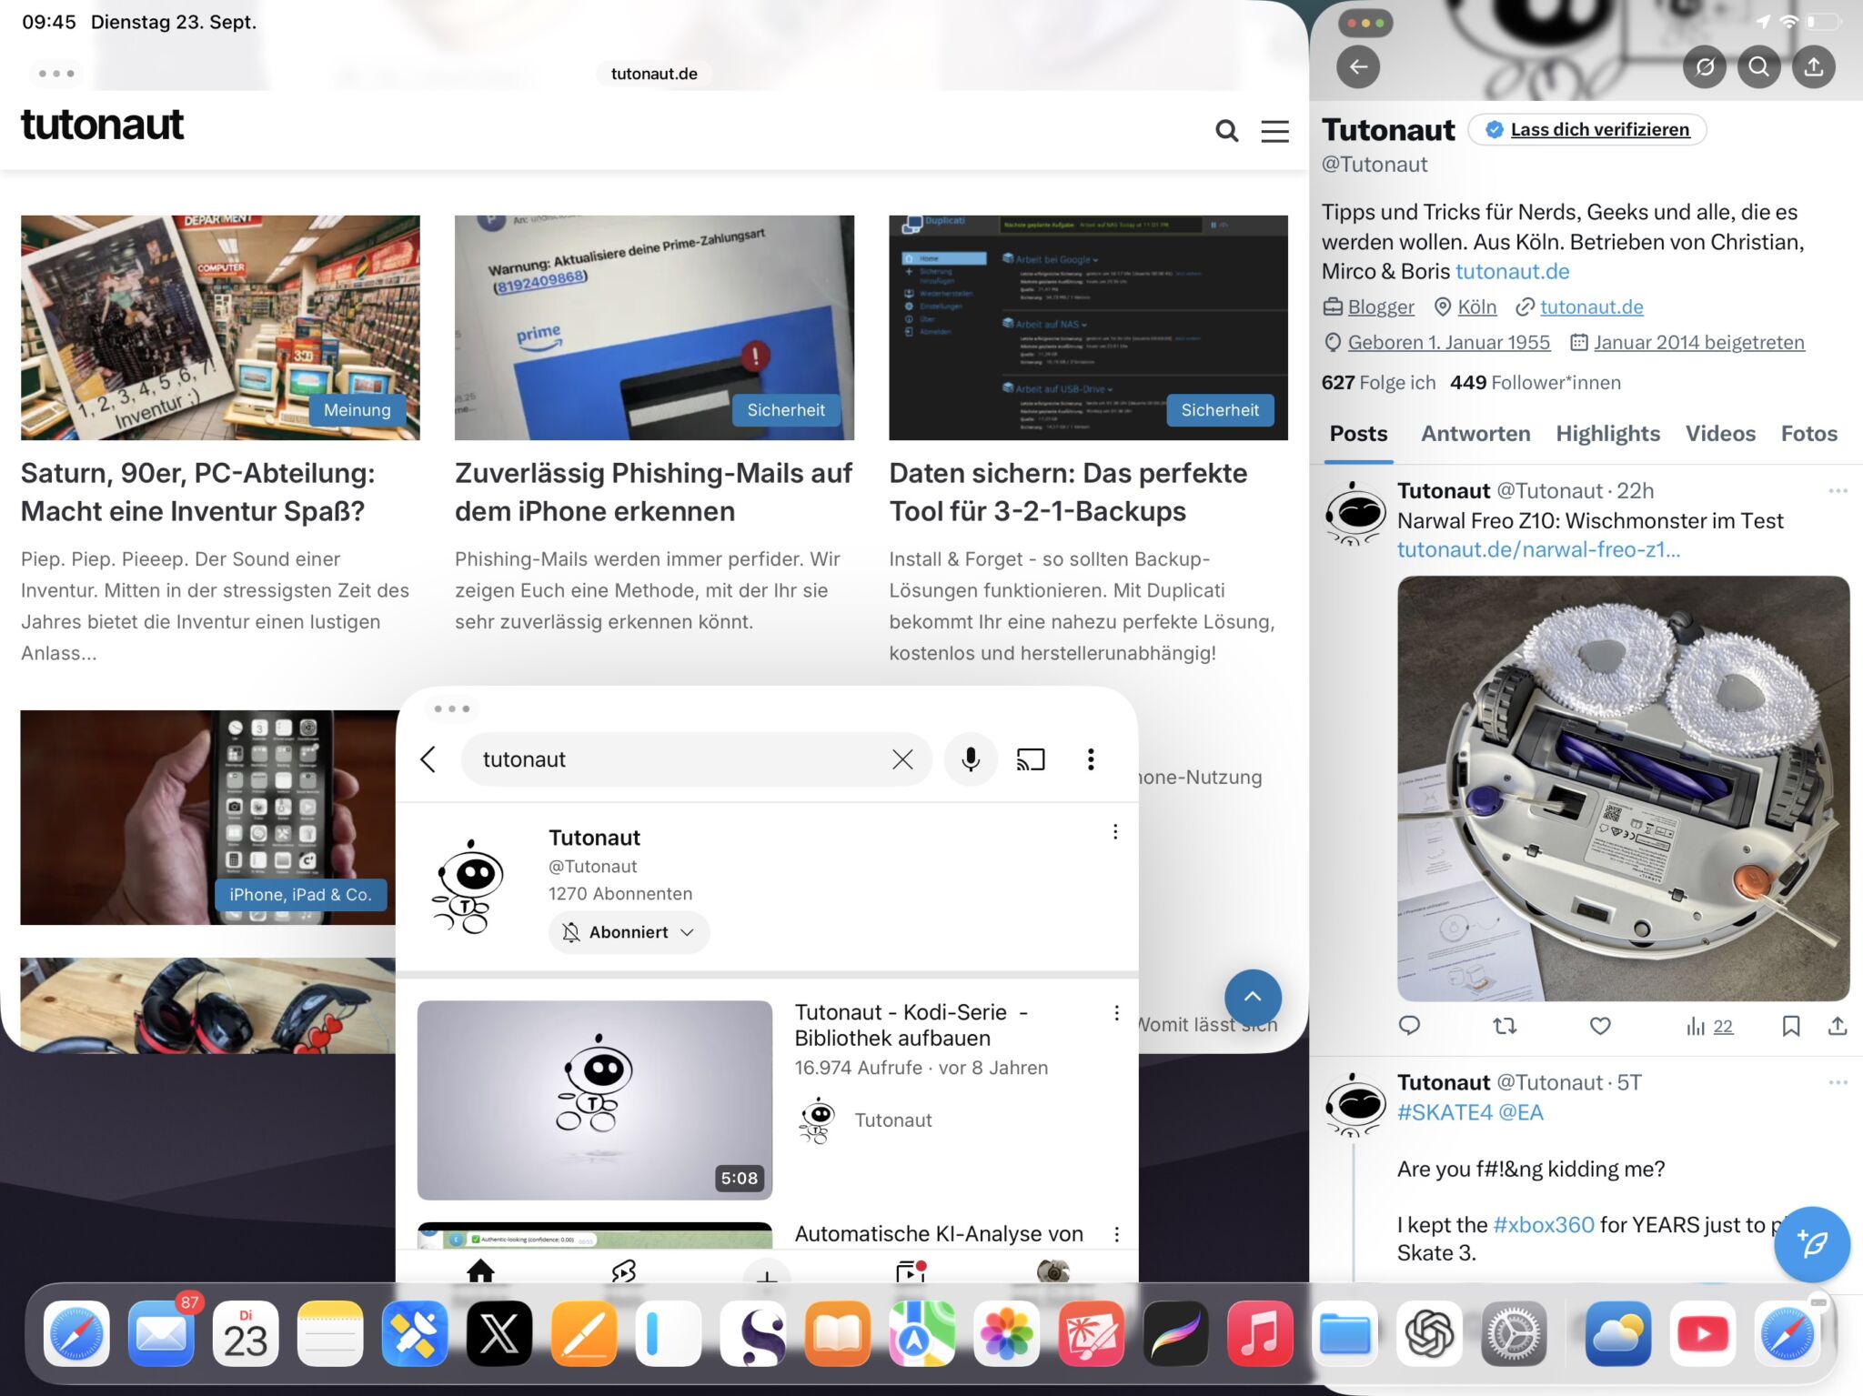Bookmark the Narwal Freo Z10 post
Viewport: 1863px width, 1396px height.
1790,1026
